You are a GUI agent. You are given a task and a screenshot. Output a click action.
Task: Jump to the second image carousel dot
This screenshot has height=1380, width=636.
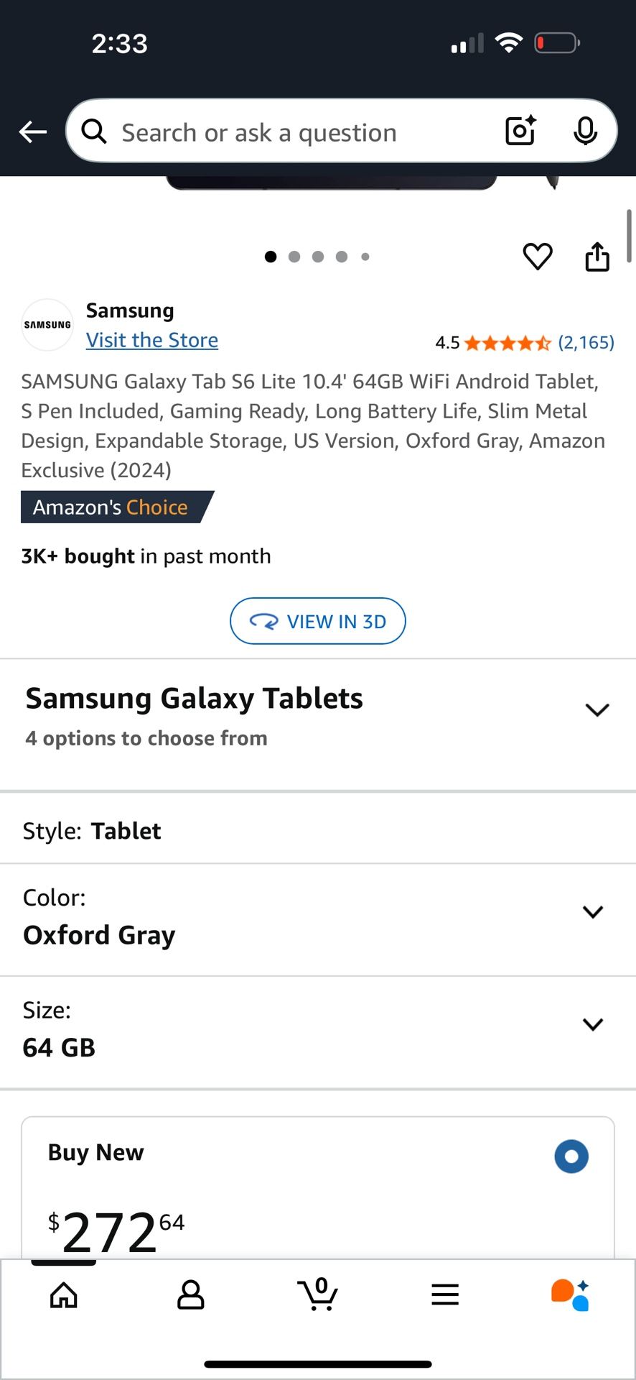(294, 257)
